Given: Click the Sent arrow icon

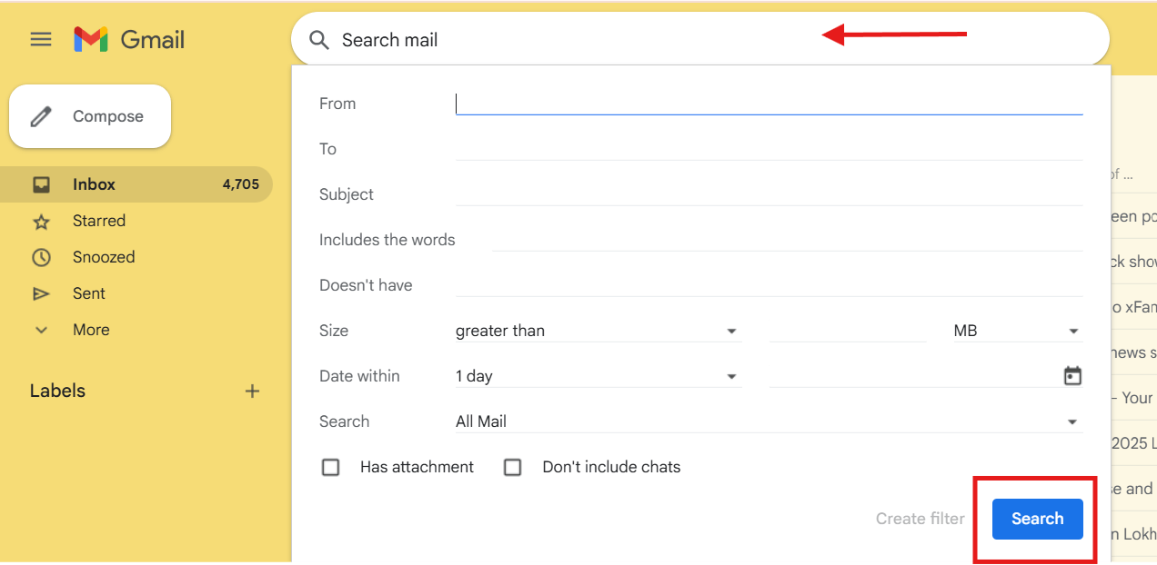Looking at the screenshot, I should [41, 293].
